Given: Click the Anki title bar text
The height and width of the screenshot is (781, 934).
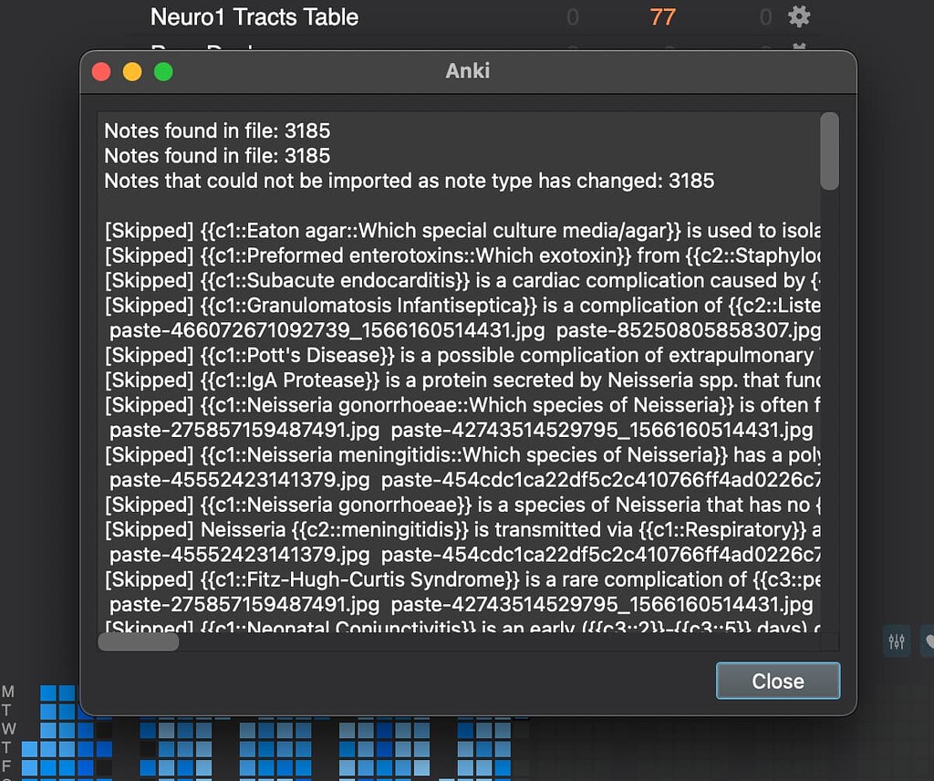Looking at the screenshot, I should pyautogui.click(x=467, y=71).
